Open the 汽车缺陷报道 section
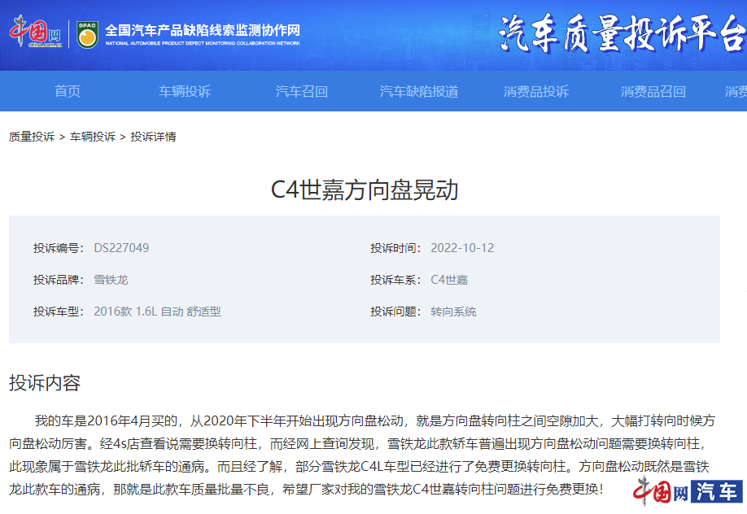This screenshot has width=747, height=514. coord(422,91)
